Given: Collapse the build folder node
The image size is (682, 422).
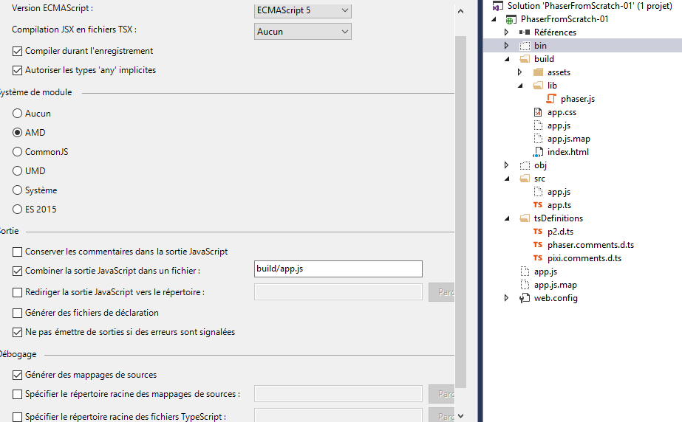Looking at the screenshot, I should [x=507, y=59].
